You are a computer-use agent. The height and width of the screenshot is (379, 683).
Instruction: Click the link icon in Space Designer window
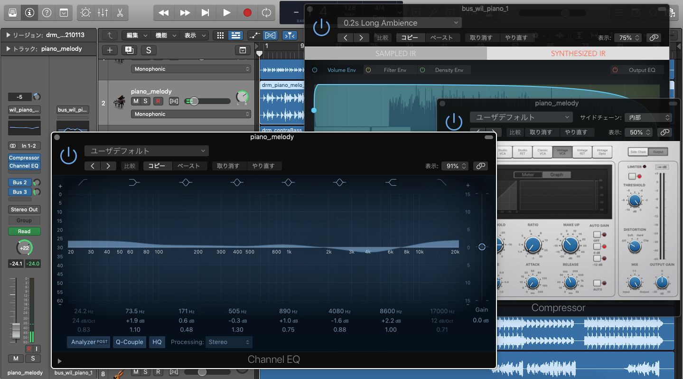pos(654,38)
